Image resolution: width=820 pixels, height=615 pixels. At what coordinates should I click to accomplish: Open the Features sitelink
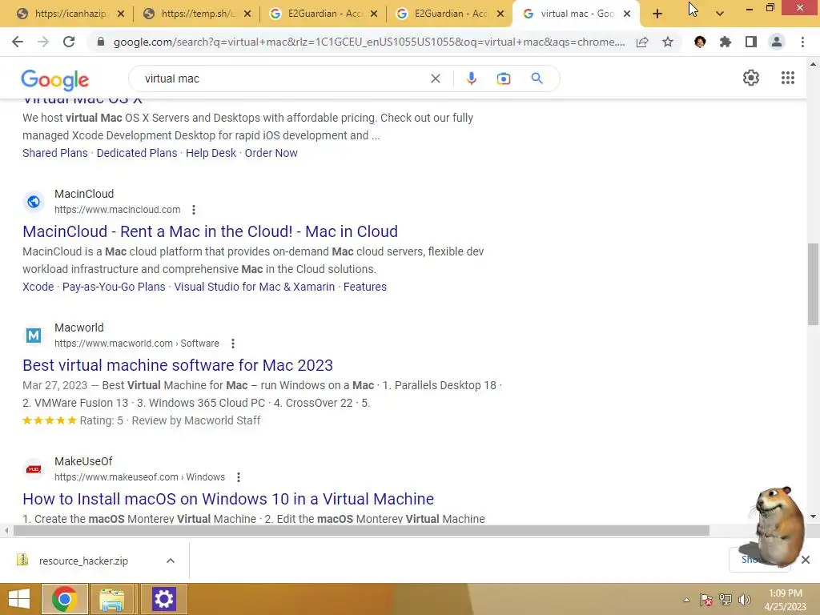coord(365,287)
